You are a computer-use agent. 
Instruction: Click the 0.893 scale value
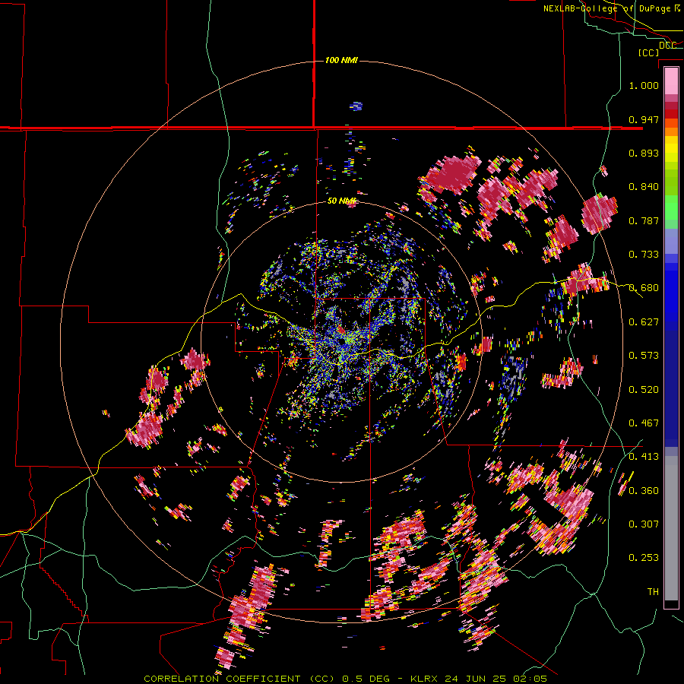pos(644,153)
